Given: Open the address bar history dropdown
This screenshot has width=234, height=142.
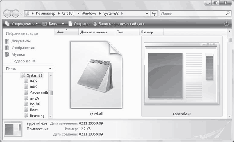Looking at the screenshot, I should tap(147, 14).
